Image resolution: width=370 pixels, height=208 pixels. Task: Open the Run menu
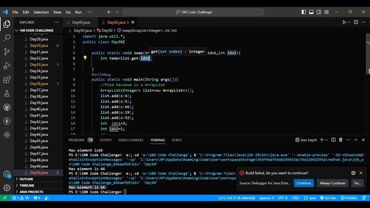[x=79, y=12]
